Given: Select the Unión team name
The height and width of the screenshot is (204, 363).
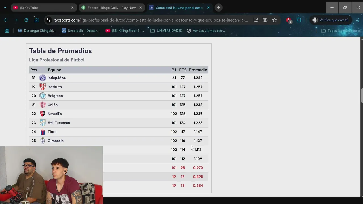Looking at the screenshot, I should (52, 105).
